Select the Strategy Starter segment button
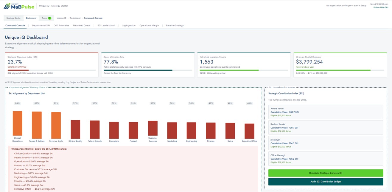Image resolution: width=392 pixels, height=192 pixels. 13,18
